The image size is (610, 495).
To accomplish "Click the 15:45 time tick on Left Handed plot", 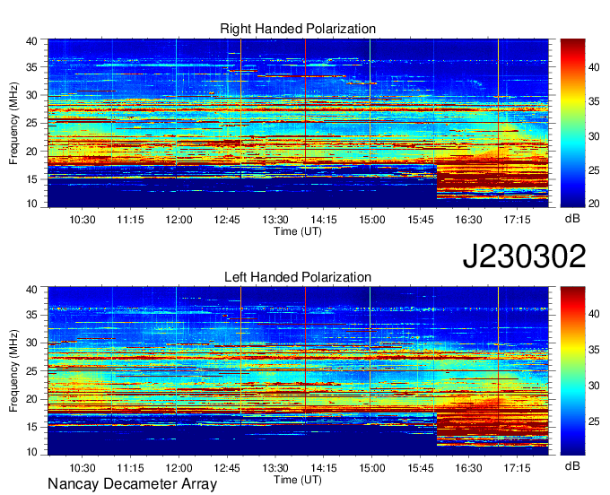I will 420,468.
